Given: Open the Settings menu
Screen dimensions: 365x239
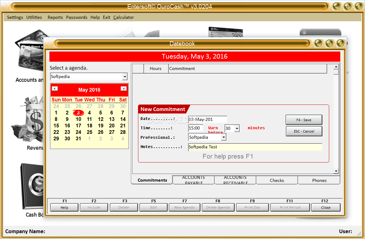Looking at the screenshot, I should click(15, 17).
